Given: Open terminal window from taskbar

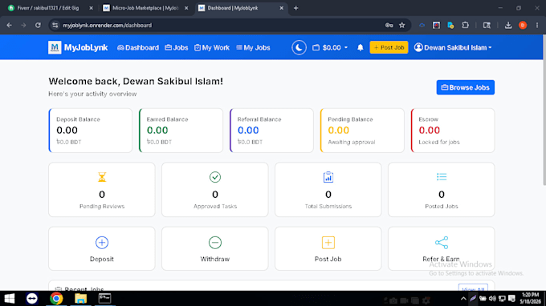Looking at the screenshot, I should [104, 298].
